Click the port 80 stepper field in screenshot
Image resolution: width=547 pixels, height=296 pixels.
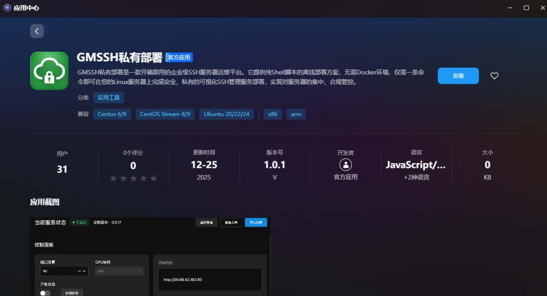(64, 271)
